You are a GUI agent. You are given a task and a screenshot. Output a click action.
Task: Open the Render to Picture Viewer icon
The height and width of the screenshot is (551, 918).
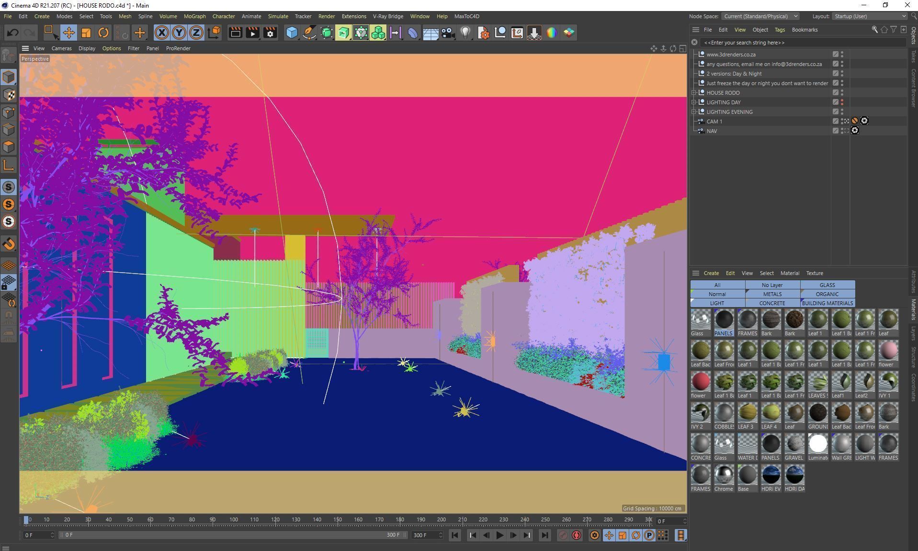tap(252, 33)
